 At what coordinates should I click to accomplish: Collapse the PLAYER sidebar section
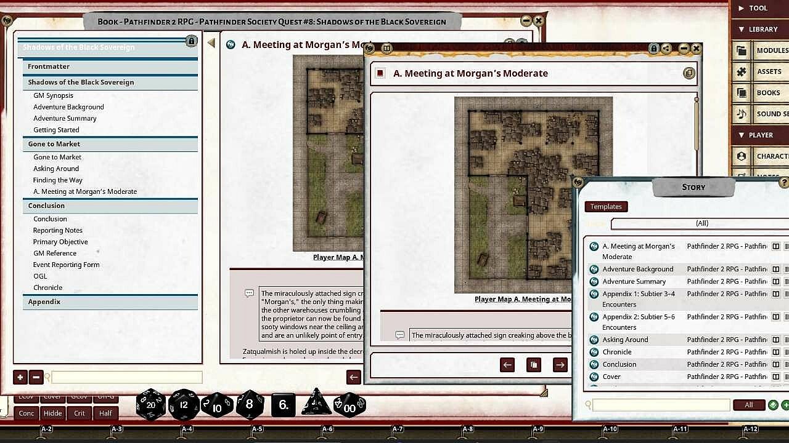[759, 135]
